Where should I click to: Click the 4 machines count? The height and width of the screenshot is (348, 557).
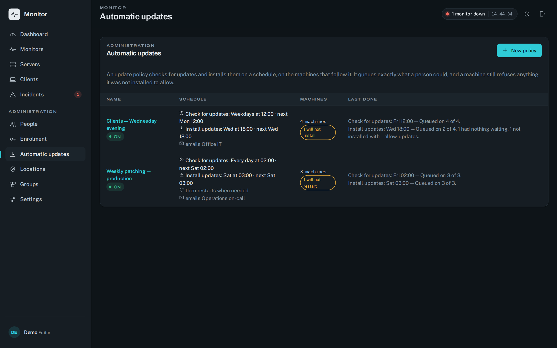(x=313, y=121)
